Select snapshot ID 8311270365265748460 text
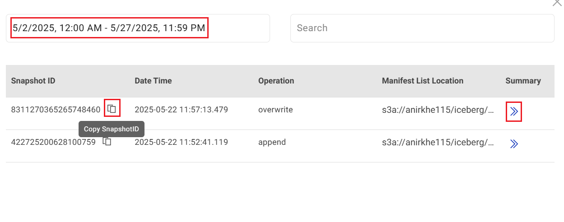This screenshot has height=222, width=564. pyautogui.click(x=56, y=109)
